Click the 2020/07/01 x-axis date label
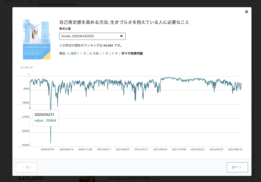 48,149
